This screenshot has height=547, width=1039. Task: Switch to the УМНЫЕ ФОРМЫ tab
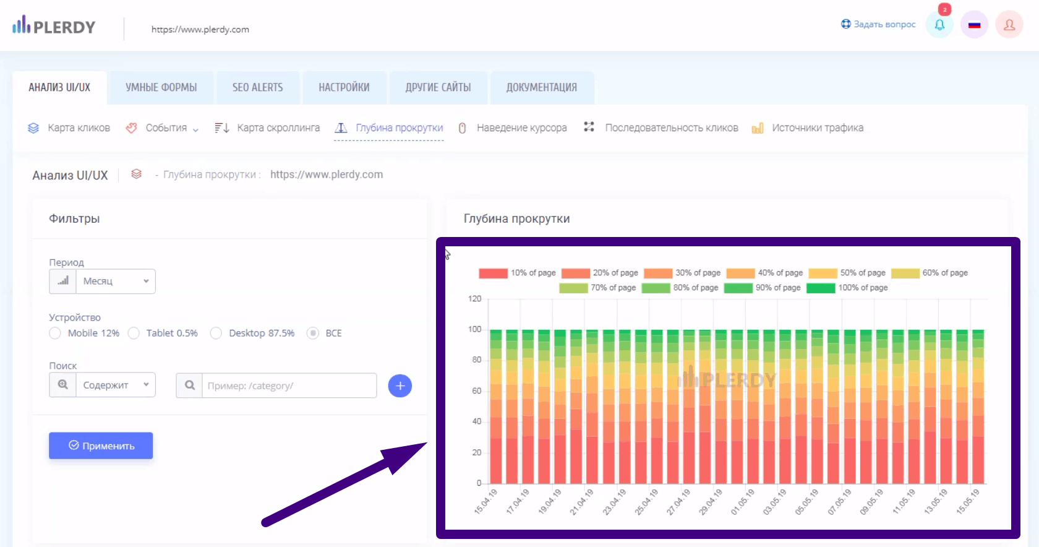click(161, 87)
